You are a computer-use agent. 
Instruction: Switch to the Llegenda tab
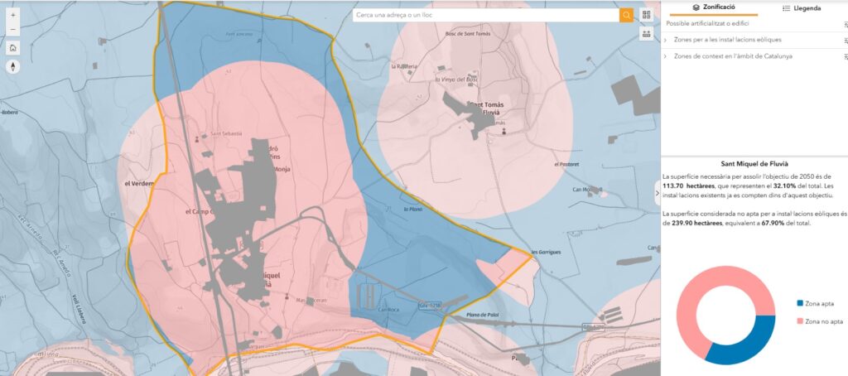[x=802, y=8]
